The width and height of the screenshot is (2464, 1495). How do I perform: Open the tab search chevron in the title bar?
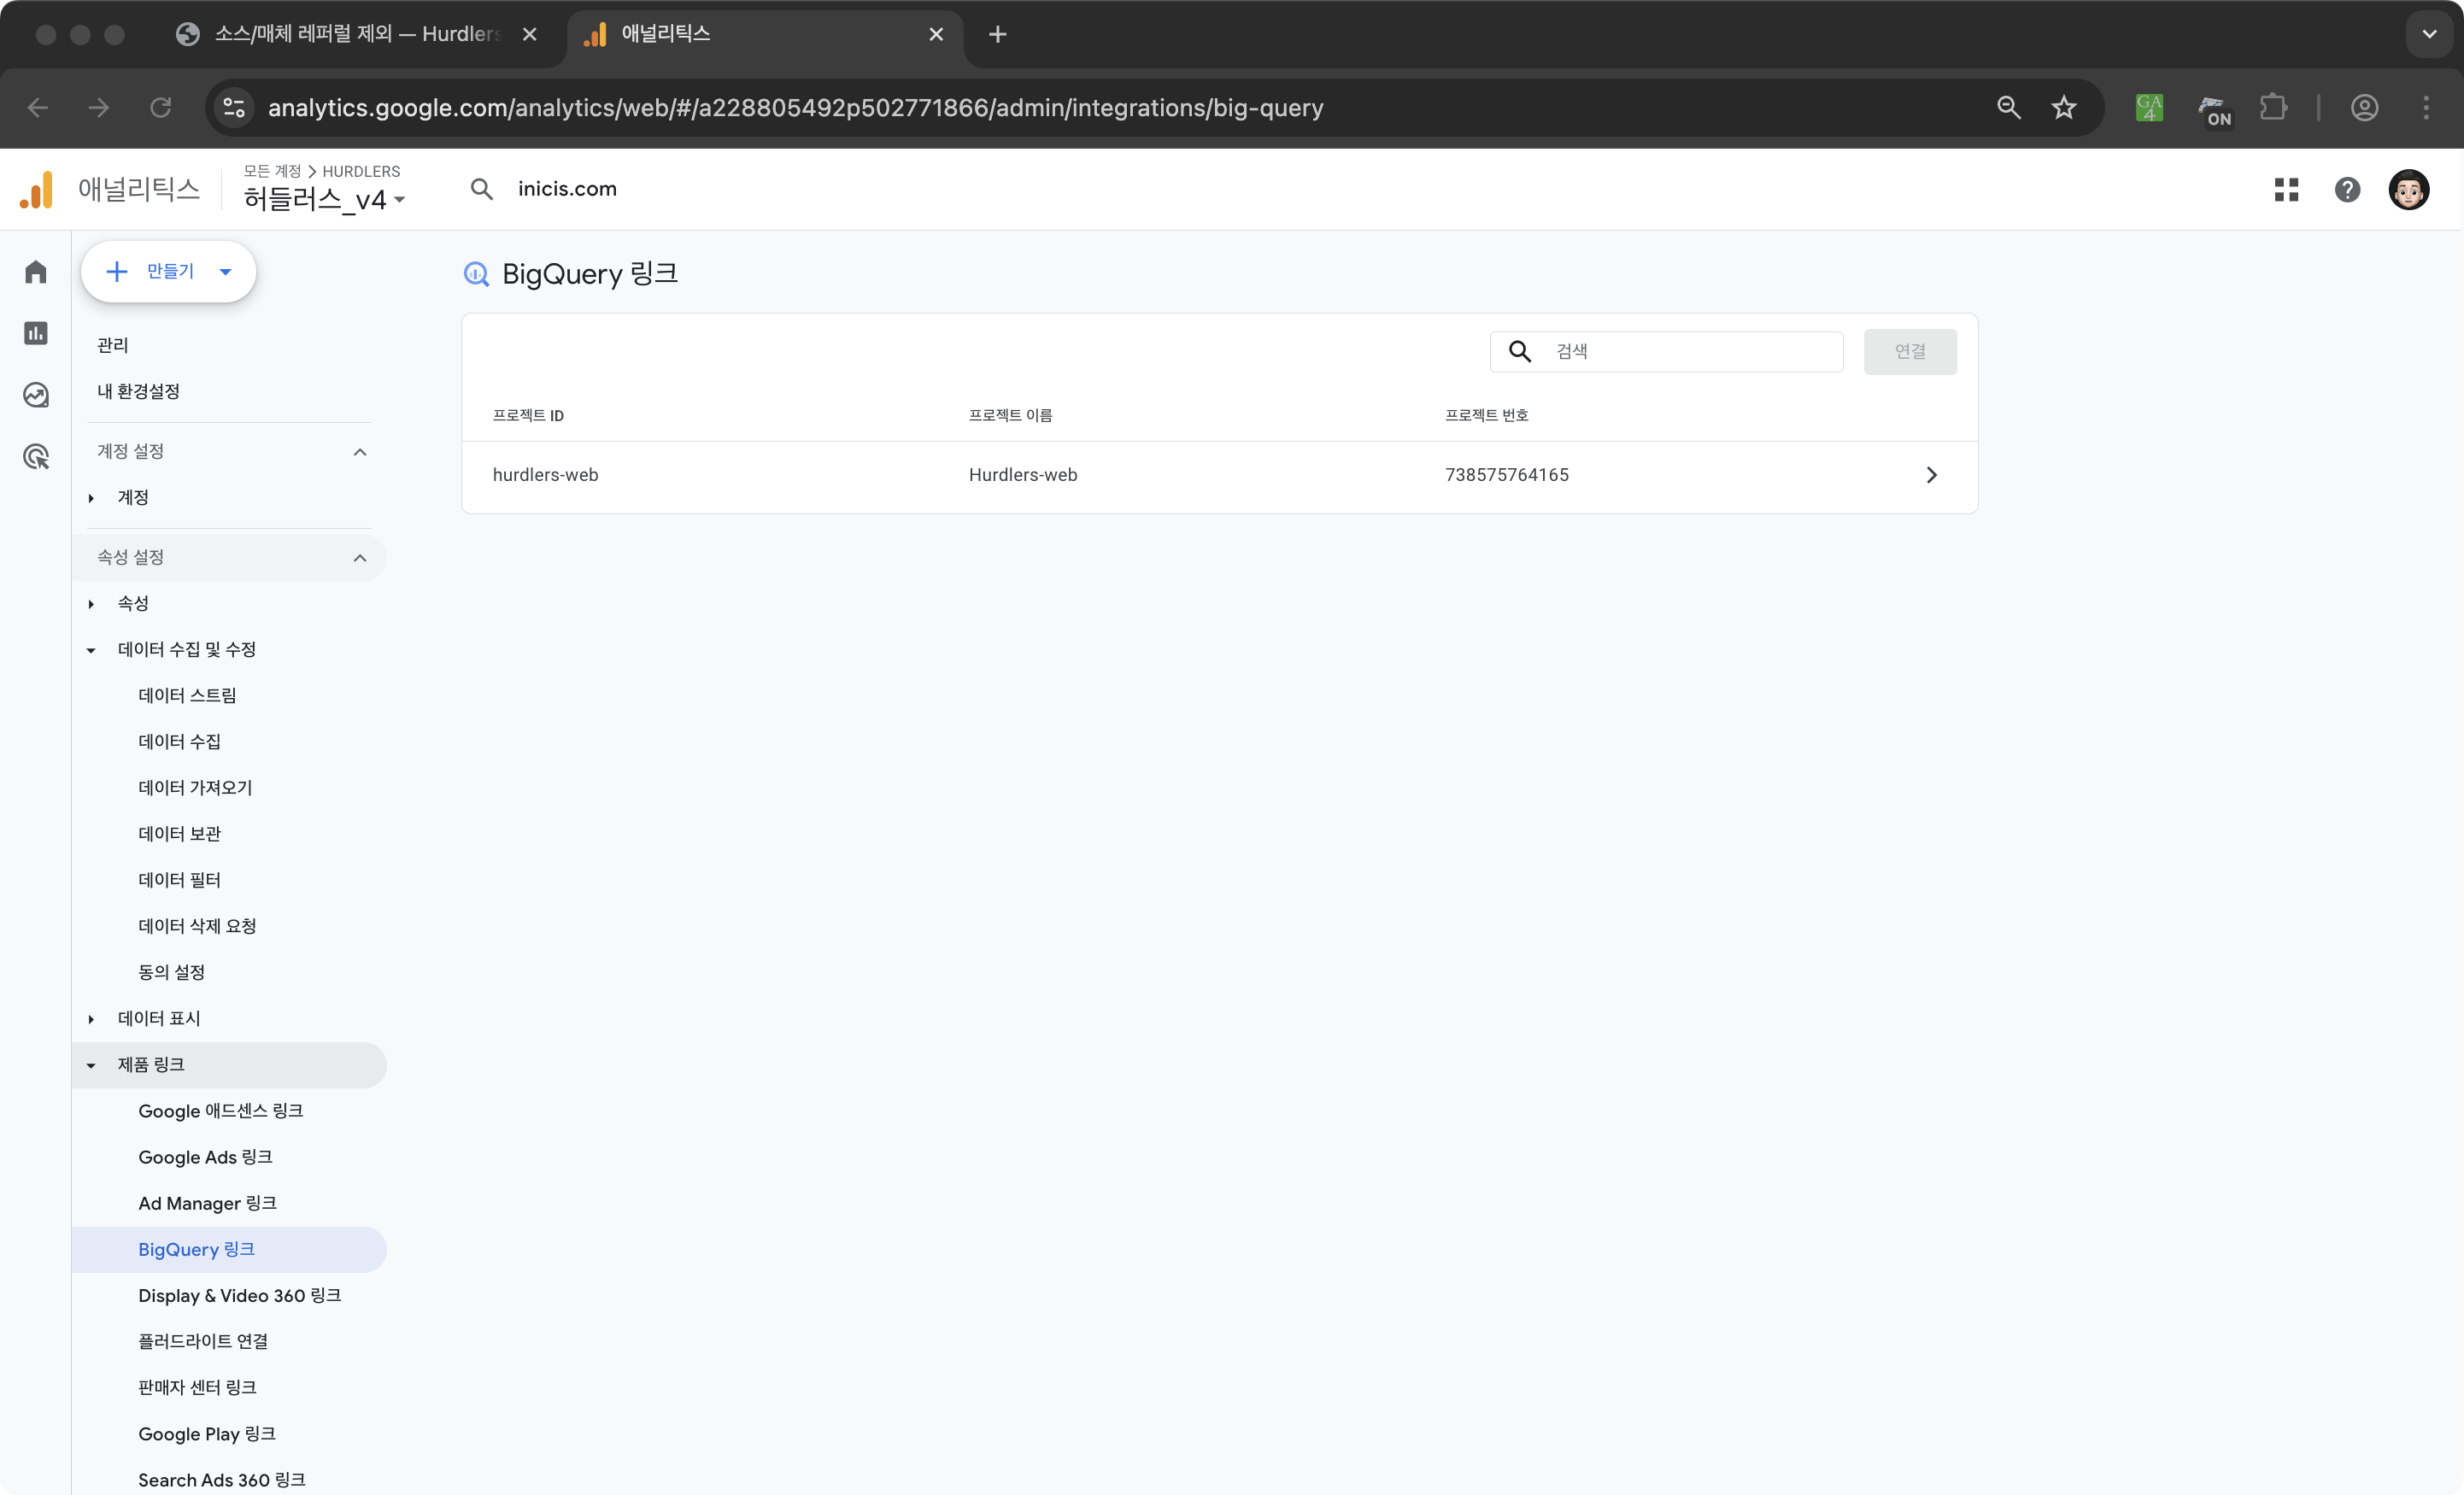[x=2429, y=34]
